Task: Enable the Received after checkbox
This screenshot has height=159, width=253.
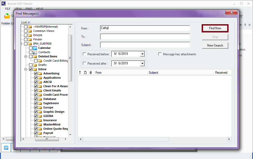Action: tap(84, 63)
